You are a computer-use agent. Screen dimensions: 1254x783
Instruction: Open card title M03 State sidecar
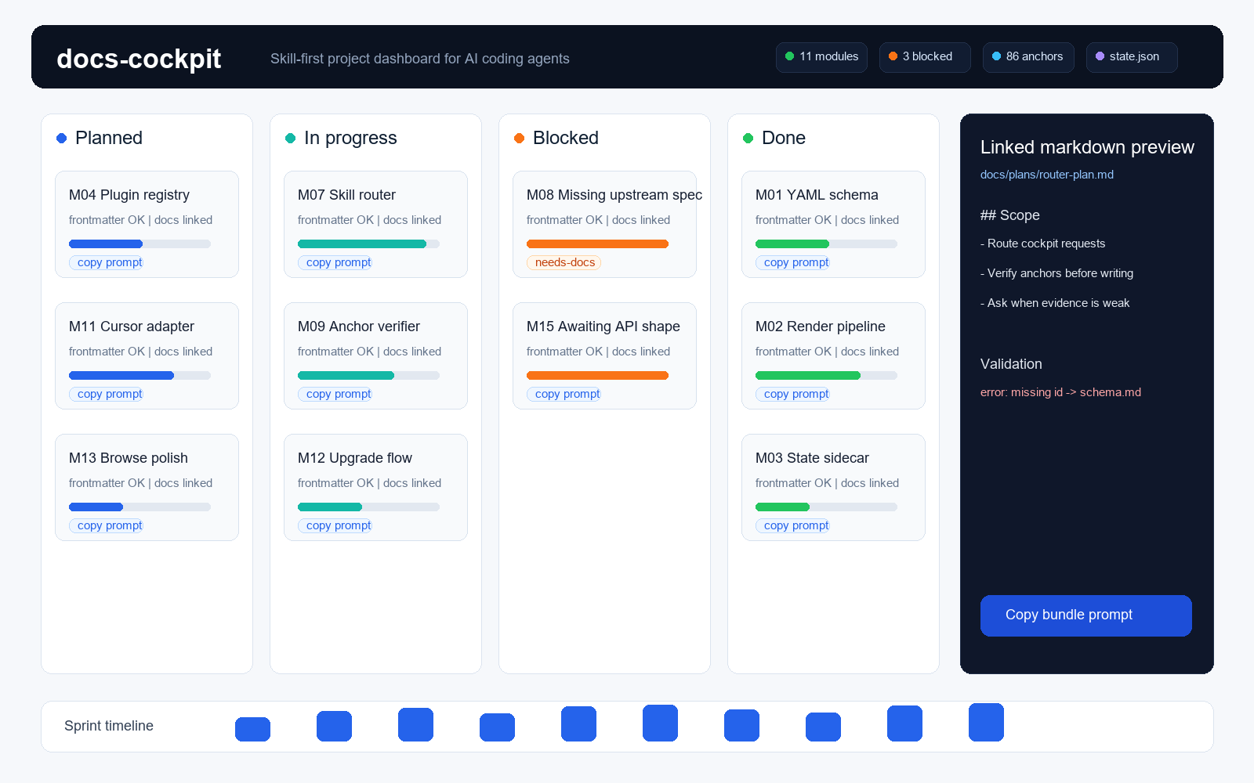(x=812, y=458)
